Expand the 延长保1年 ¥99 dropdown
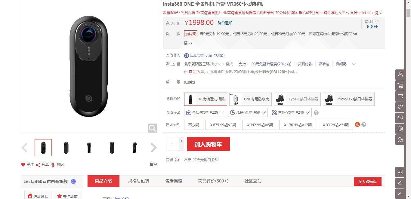 point(248,112)
